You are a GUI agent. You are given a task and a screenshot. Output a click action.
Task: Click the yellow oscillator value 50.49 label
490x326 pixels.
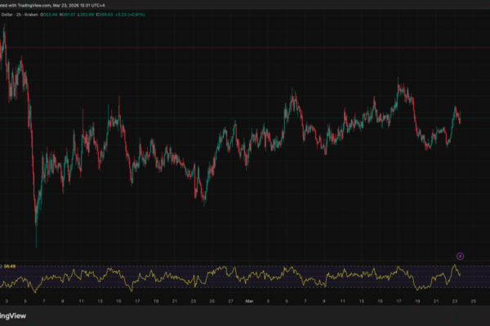click(x=11, y=266)
